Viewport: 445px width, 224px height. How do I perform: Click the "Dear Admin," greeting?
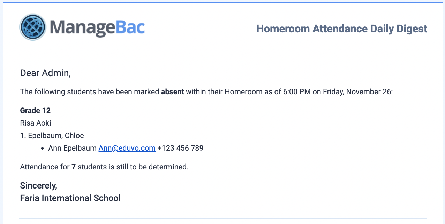coord(45,73)
